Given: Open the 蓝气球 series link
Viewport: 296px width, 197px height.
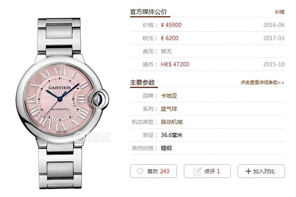Looking at the screenshot, I should (169, 109).
